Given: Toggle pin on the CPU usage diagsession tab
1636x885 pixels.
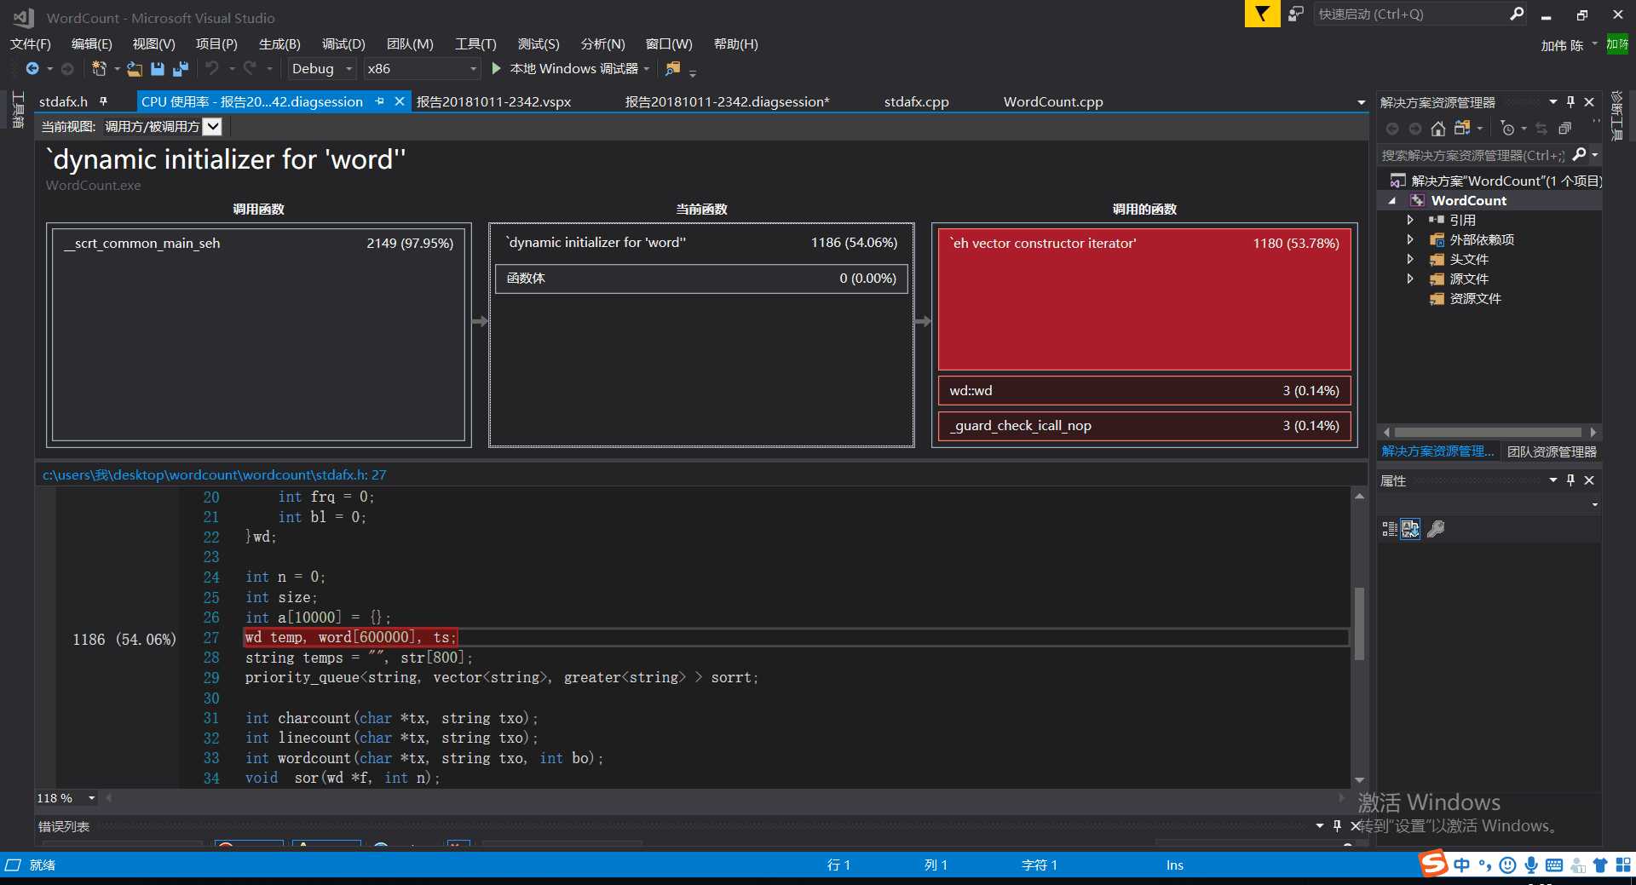Looking at the screenshot, I should 380,101.
